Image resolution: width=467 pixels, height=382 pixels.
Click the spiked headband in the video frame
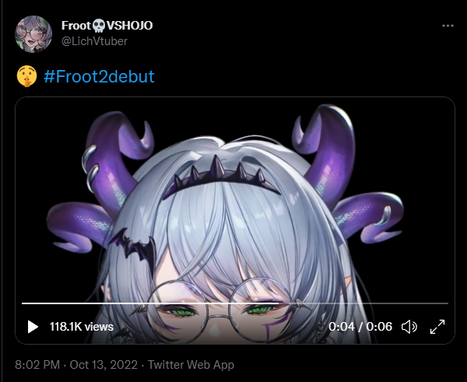click(221, 177)
